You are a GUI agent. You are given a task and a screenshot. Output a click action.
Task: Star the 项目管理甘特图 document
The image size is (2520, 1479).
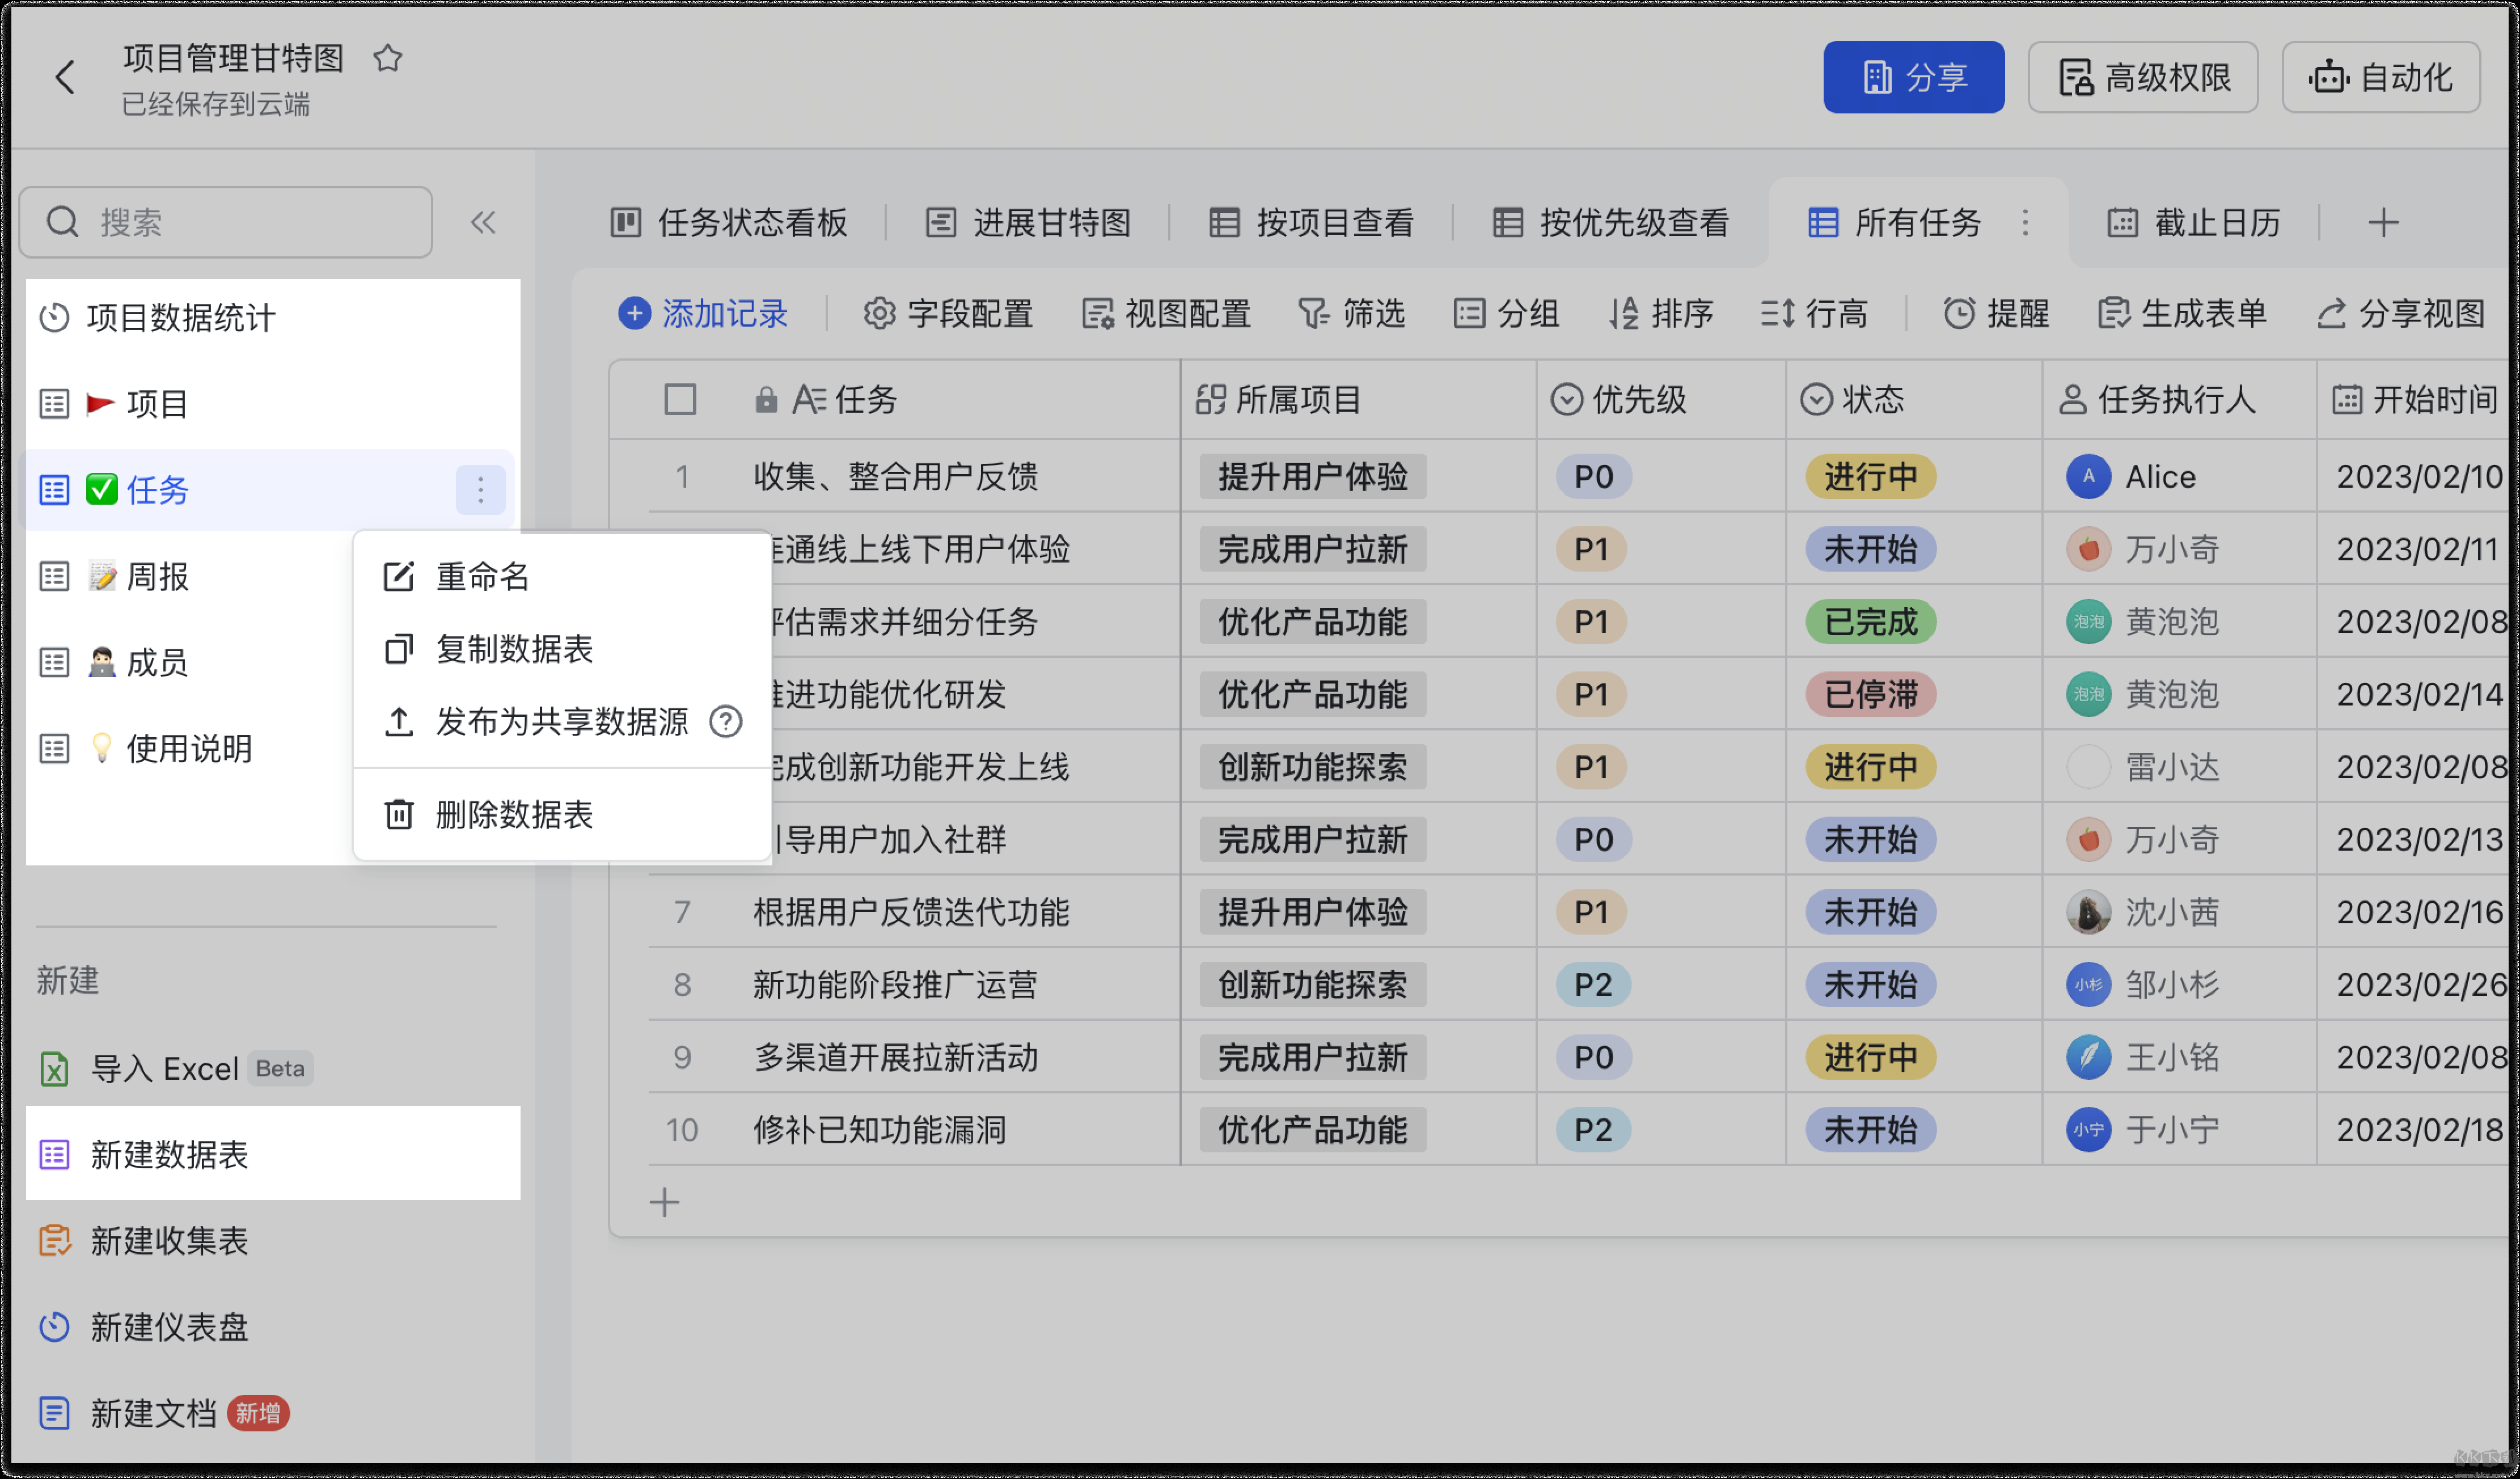(x=388, y=58)
